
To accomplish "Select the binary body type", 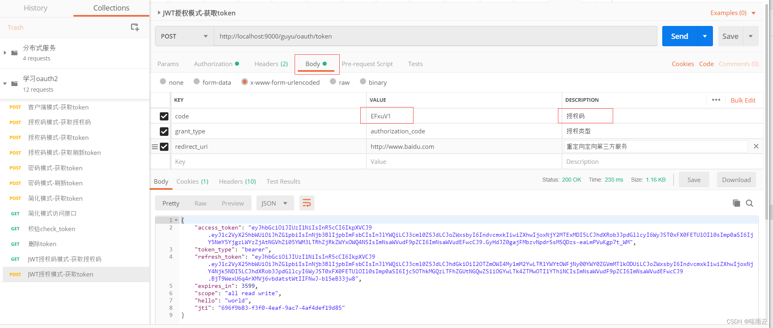I will 363,81.
